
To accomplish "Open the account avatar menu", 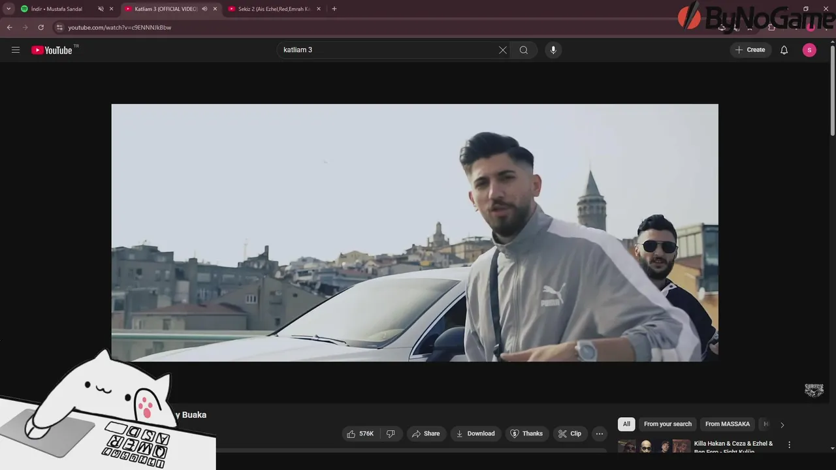I will click(x=809, y=50).
